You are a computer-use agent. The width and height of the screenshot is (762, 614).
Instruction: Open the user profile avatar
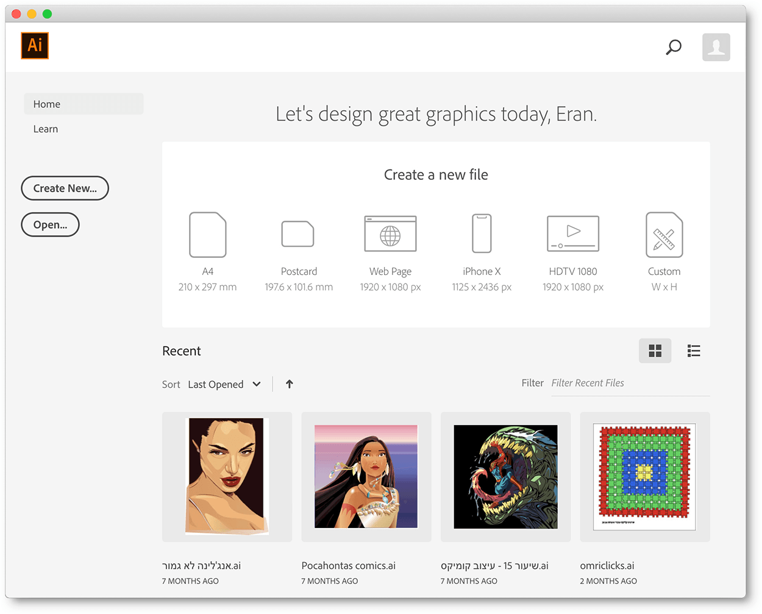point(716,47)
